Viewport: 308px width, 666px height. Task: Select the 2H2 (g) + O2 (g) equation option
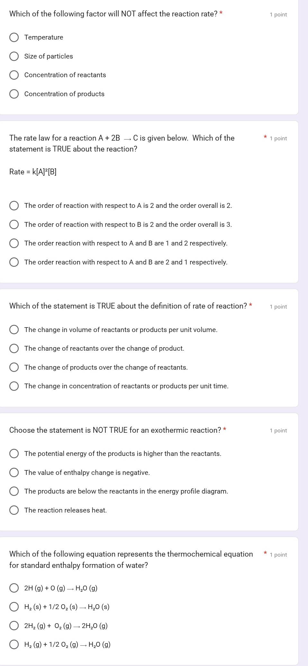coord(14,625)
